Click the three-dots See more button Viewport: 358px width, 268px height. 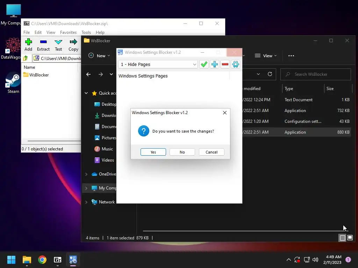tap(291, 55)
